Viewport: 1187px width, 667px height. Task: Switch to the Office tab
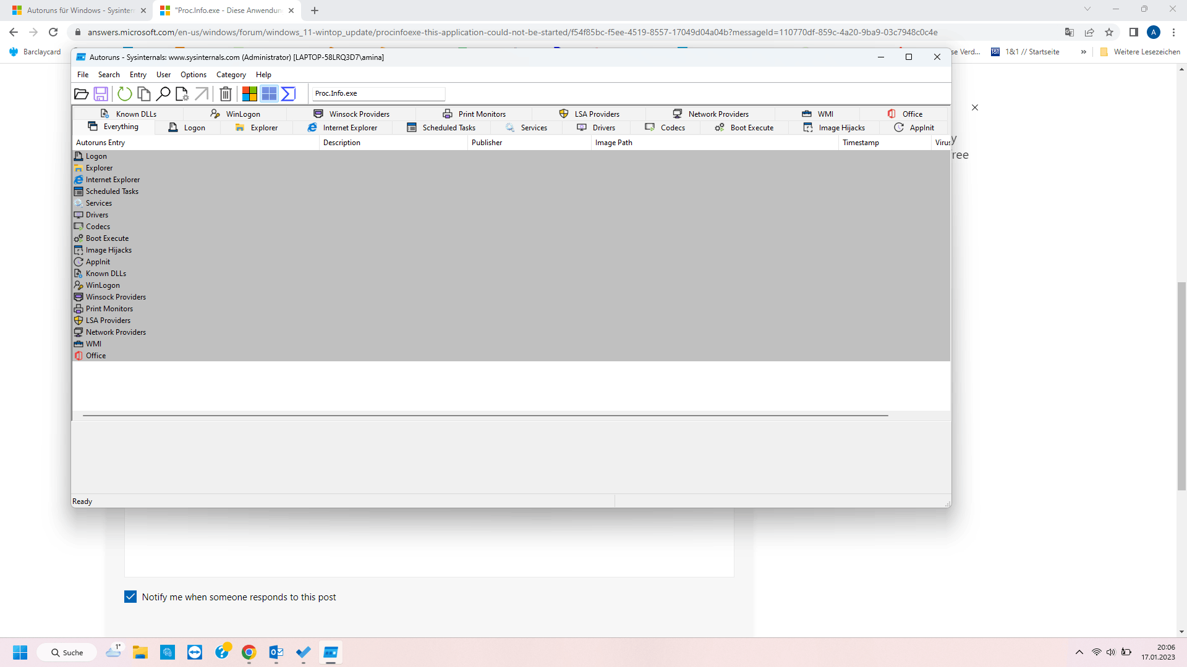pos(904,114)
